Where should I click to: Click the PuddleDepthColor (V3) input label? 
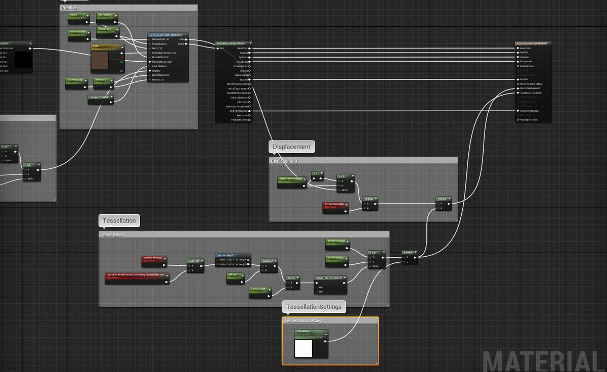tap(164, 53)
